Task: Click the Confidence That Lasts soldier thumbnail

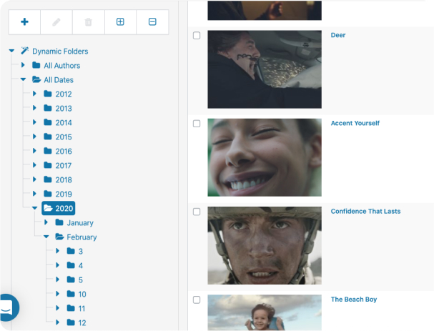Action: pos(265,245)
